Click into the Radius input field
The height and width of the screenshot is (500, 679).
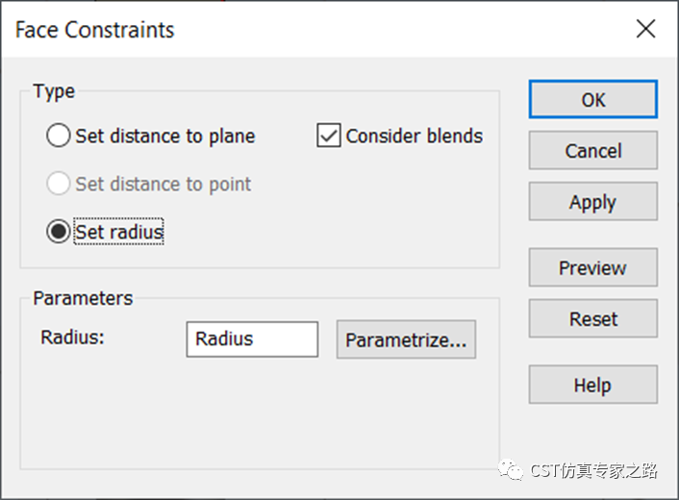point(252,338)
